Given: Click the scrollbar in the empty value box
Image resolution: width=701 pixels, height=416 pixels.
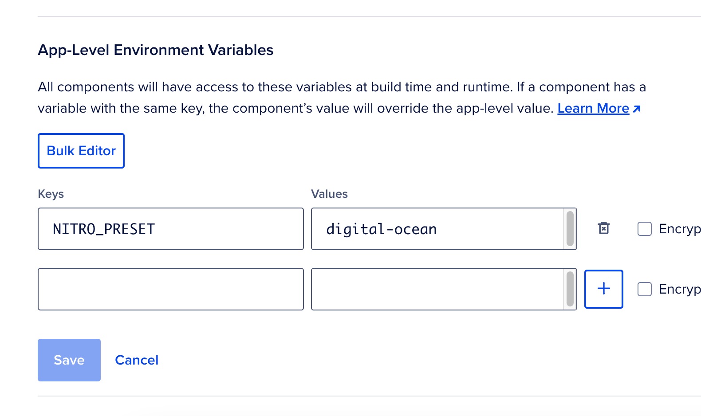Looking at the screenshot, I should coord(570,289).
